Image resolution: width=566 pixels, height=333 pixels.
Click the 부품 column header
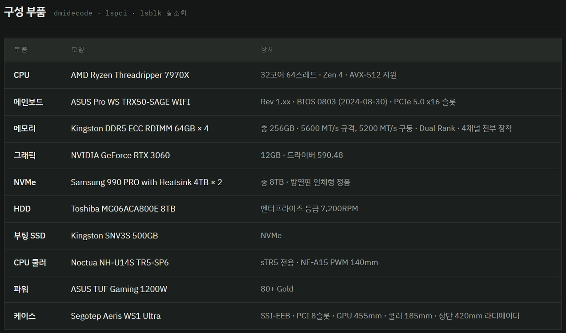click(x=20, y=50)
